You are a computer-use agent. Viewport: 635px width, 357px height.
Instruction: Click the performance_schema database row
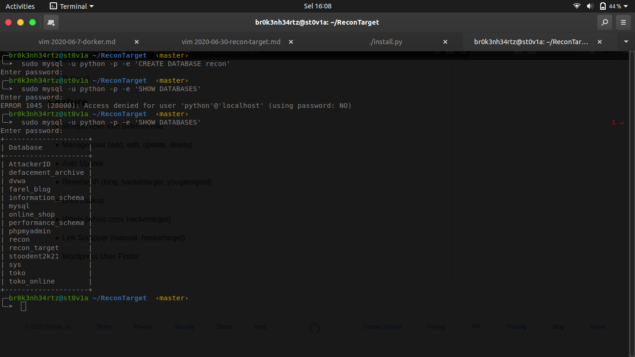point(46,223)
